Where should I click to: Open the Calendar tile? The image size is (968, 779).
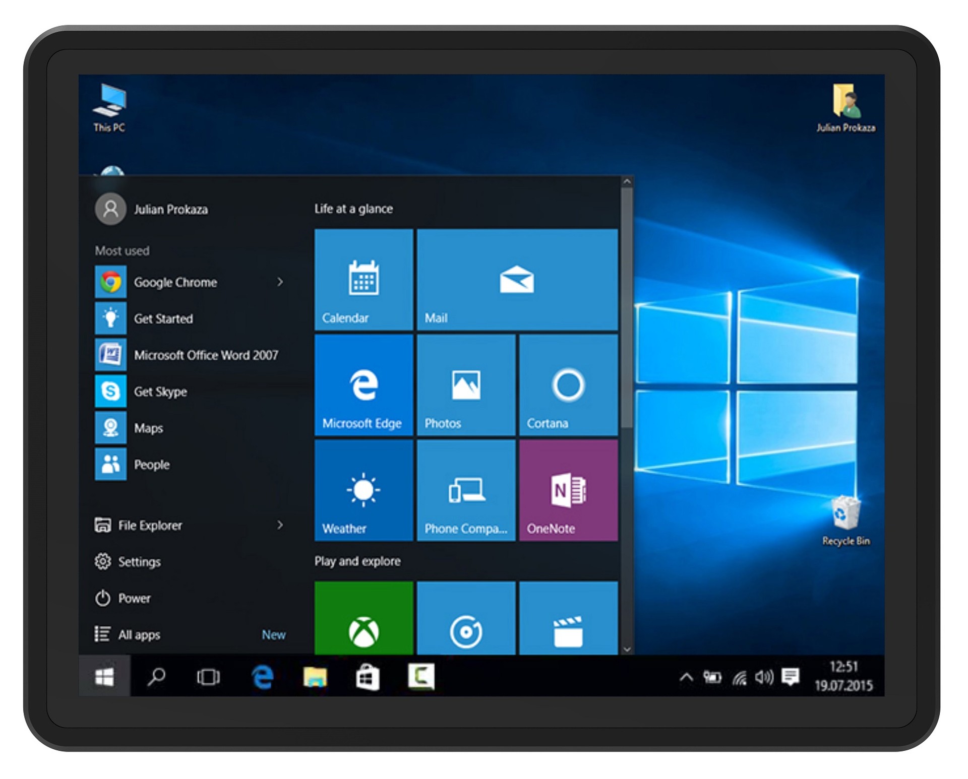click(x=364, y=280)
